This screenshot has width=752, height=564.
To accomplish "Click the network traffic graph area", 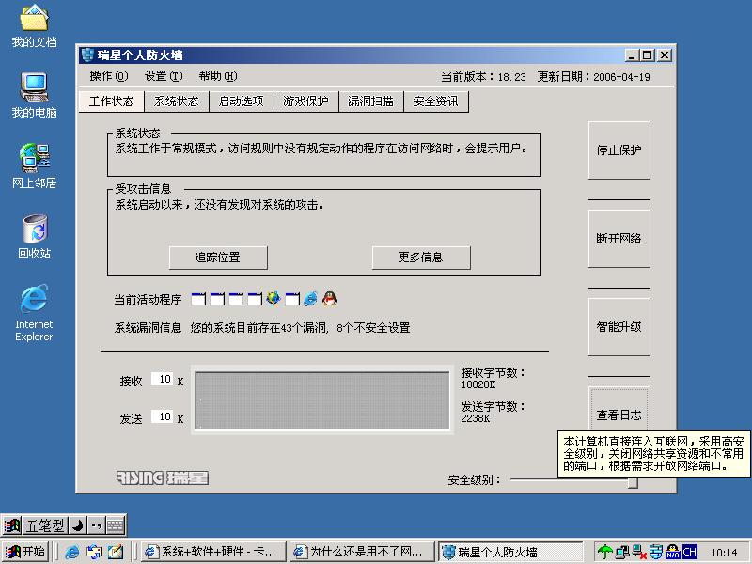I will click(x=322, y=400).
